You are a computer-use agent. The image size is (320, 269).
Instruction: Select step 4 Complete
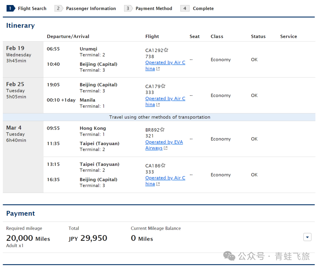(x=197, y=8)
